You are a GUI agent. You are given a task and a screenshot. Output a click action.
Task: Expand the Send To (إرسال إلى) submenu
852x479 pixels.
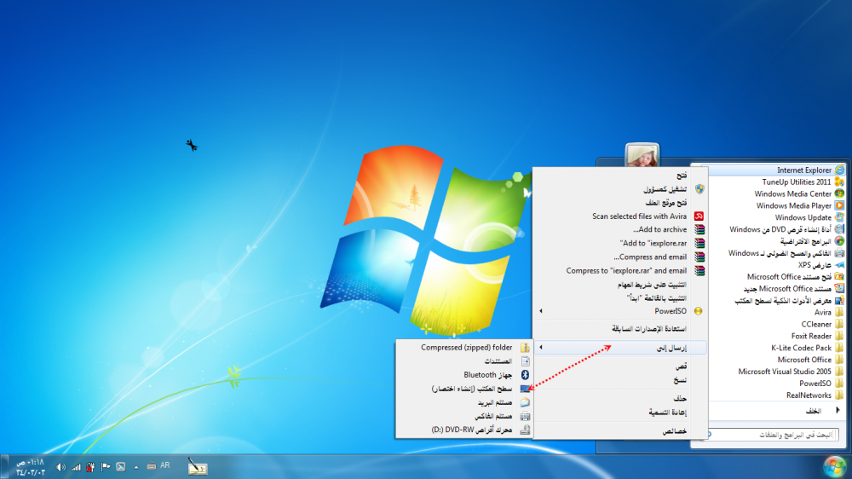click(622, 348)
